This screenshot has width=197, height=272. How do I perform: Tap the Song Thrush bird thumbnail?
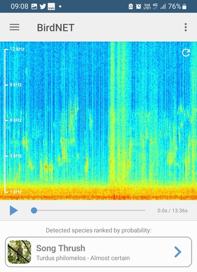pyautogui.click(x=19, y=252)
